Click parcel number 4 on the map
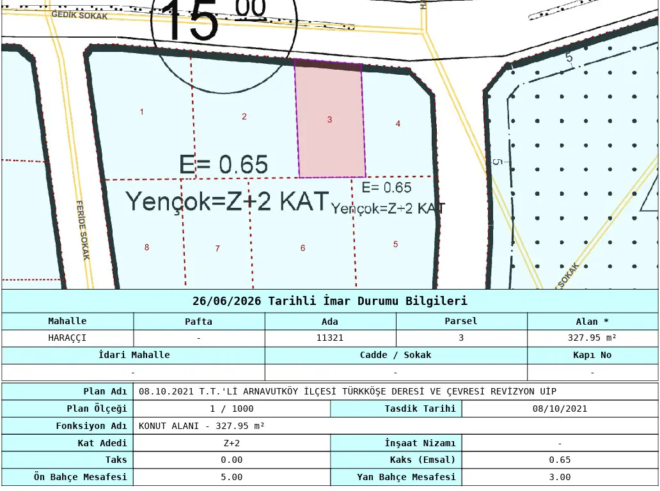The height and width of the screenshot is (491, 660). click(398, 123)
